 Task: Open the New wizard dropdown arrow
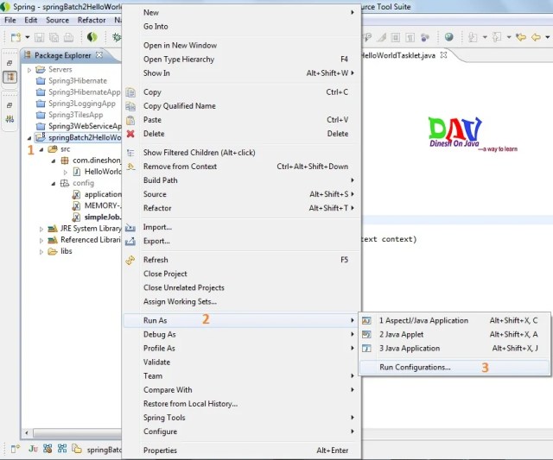(x=27, y=37)
